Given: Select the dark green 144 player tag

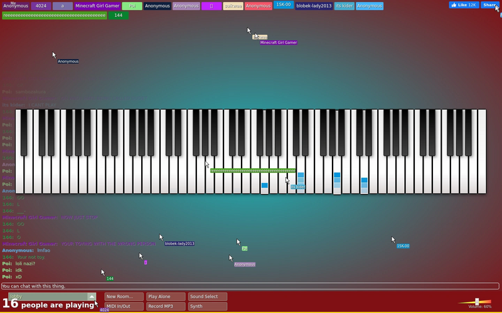Looking at the screenshot, I should point(119,15).
